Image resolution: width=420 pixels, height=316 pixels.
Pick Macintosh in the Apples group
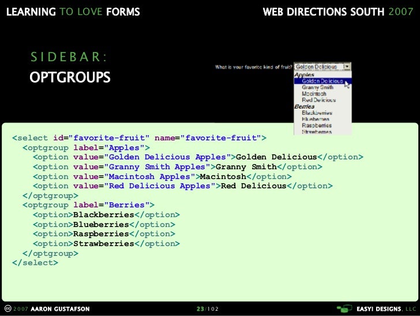coord(314,94)
